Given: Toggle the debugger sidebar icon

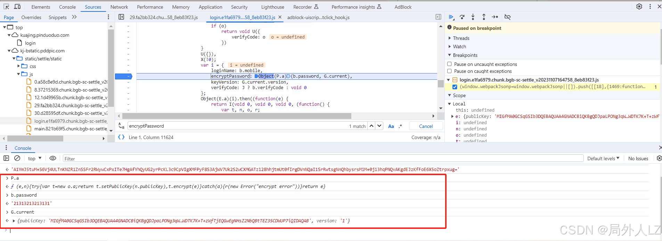Looking at the screenshot, I should pos(438,17).
